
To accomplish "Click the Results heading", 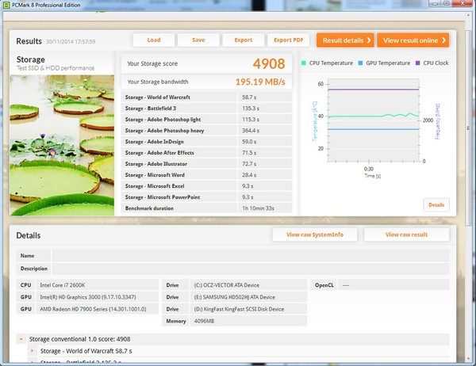I will (29, 41).
